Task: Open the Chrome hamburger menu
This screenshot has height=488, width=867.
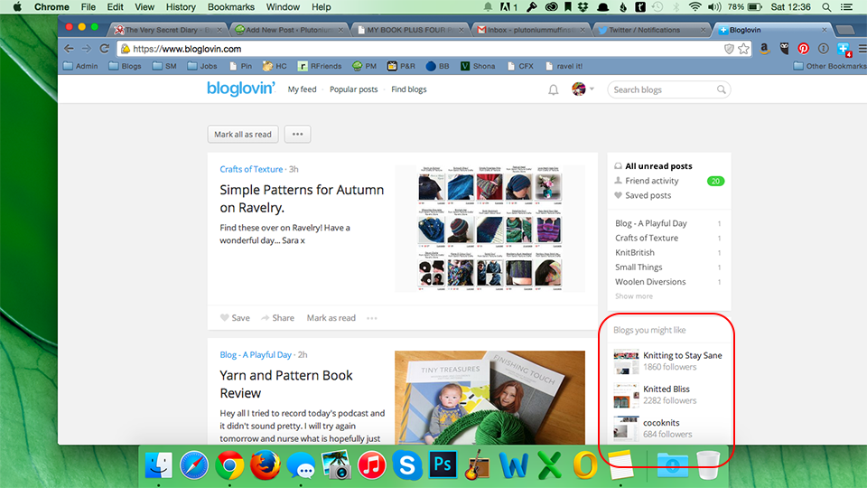Action: click(x=862, y=49)
